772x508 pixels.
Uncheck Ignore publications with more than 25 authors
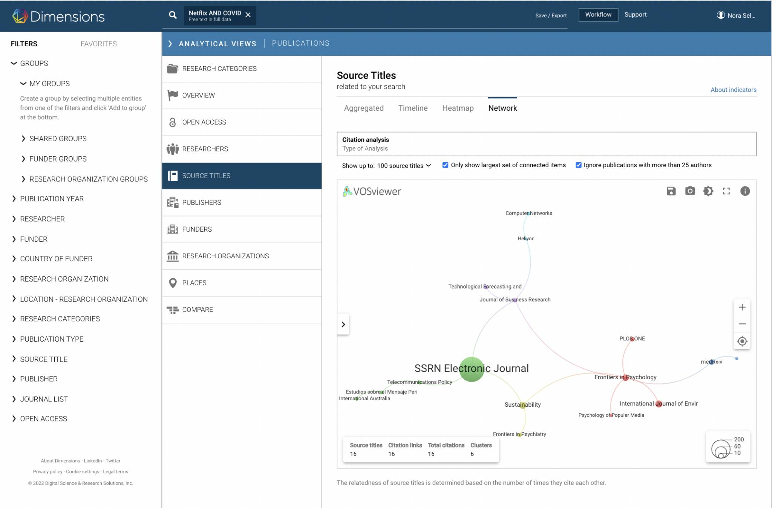(x=578, y=165)
